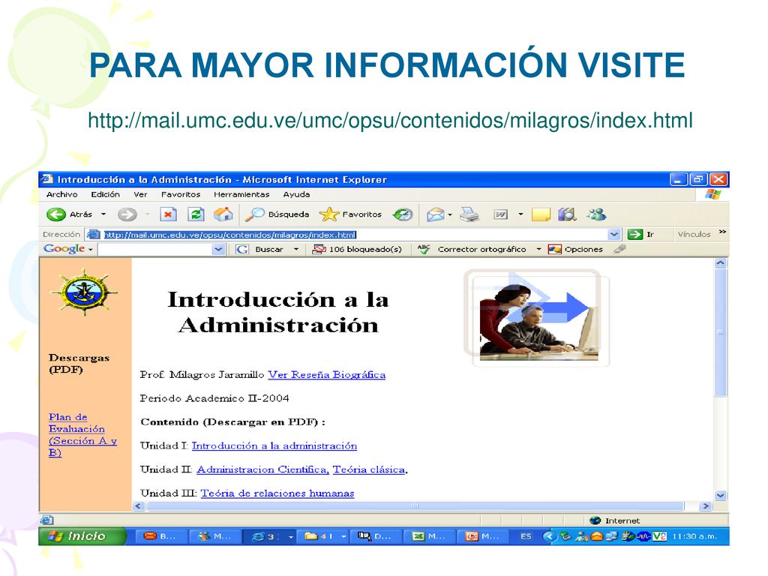Click the university ship-wheel logo
This screenshot has width=768, height=576.
[84, 292]
